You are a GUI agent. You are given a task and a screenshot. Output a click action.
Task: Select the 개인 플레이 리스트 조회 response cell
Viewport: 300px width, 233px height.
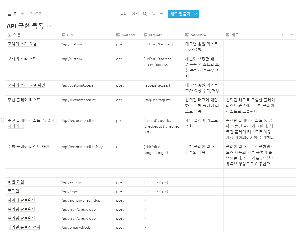203,129
